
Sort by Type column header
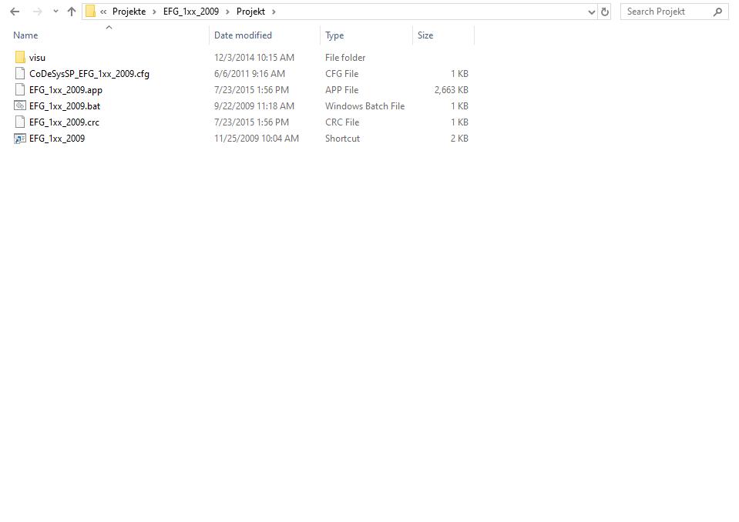(x=334, y=35)
